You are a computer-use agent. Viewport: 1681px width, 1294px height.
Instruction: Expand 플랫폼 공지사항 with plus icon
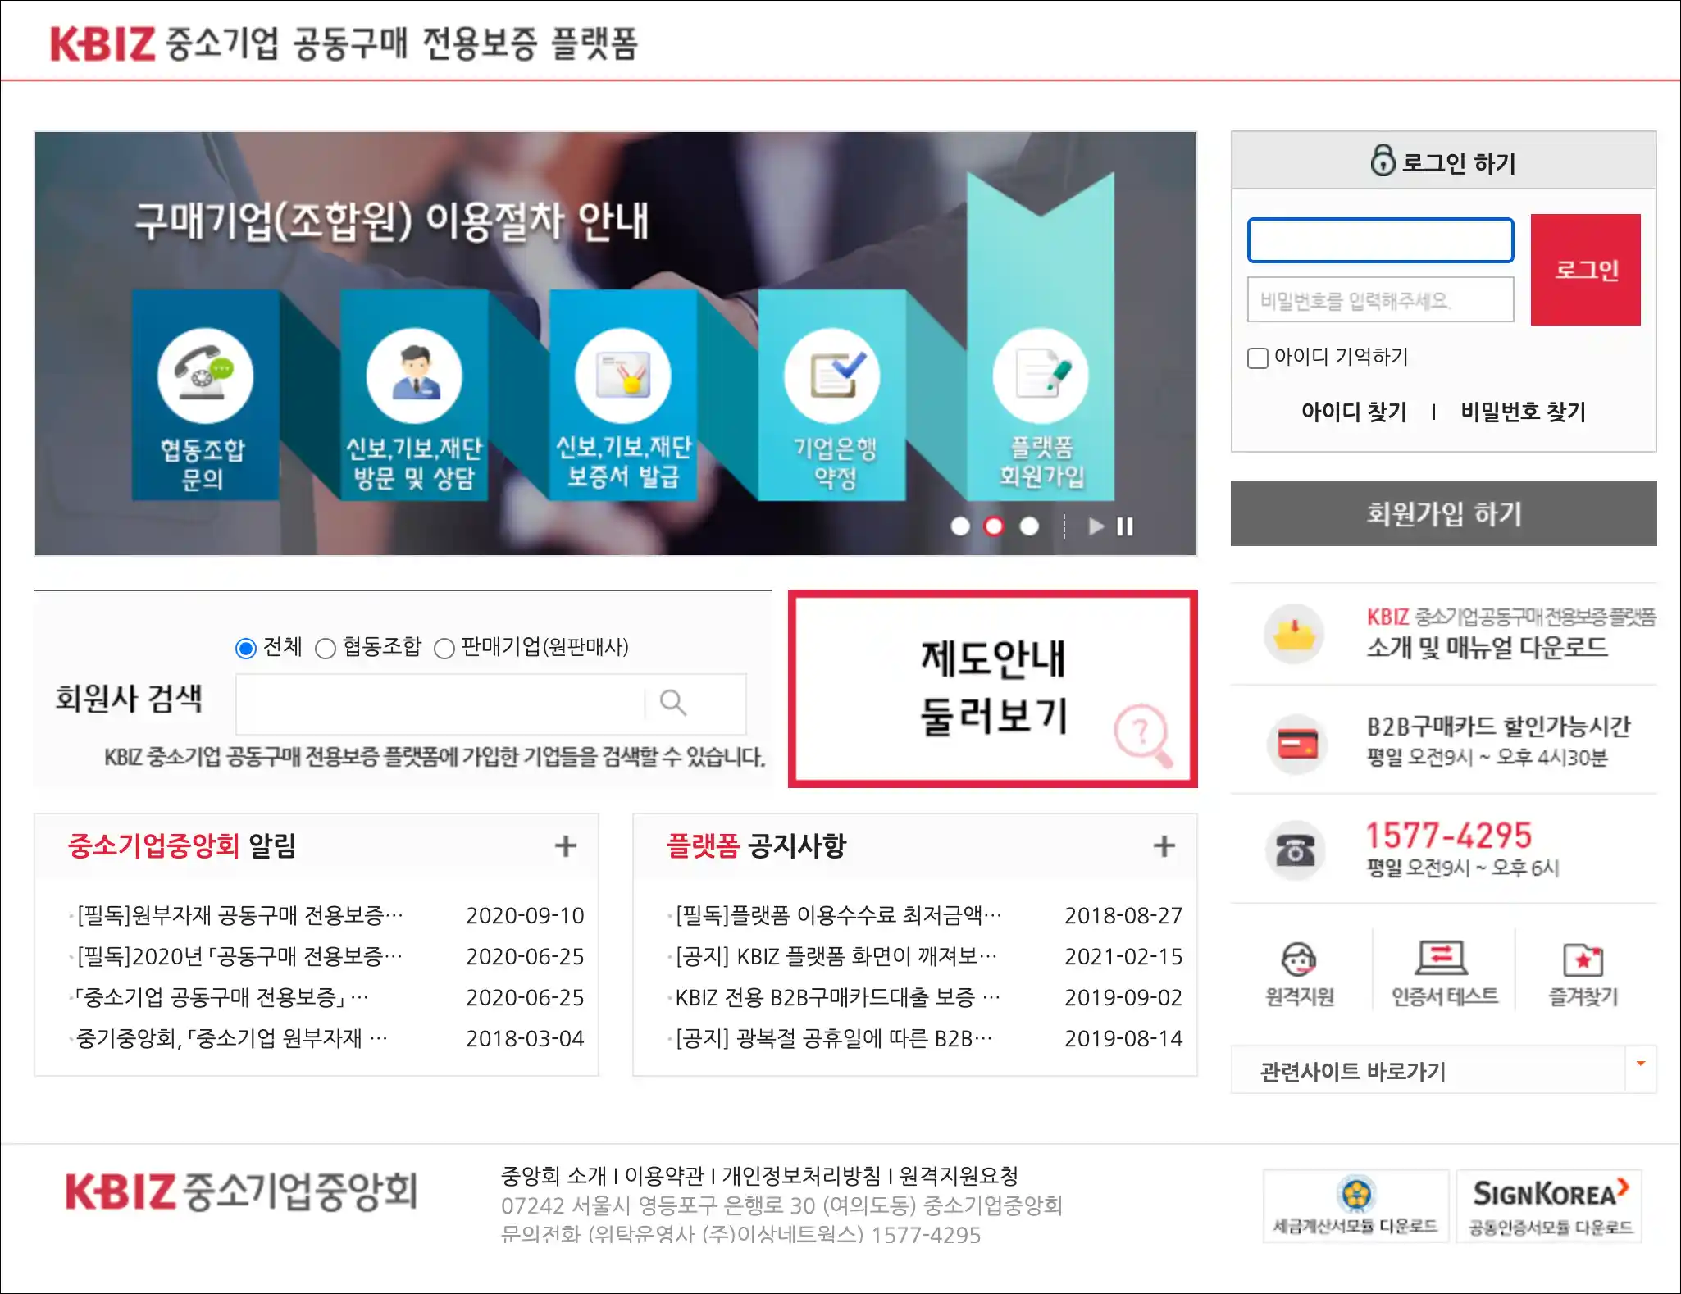1164,845
